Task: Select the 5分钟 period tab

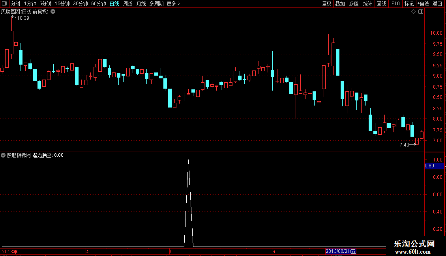Action: pyautogui.click(x=45, y=4)
